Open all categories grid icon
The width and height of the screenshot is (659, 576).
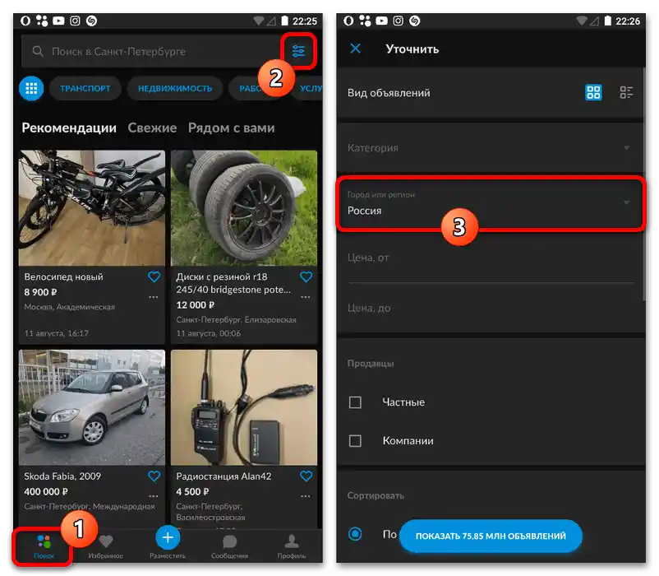click(x=31, y=88)
